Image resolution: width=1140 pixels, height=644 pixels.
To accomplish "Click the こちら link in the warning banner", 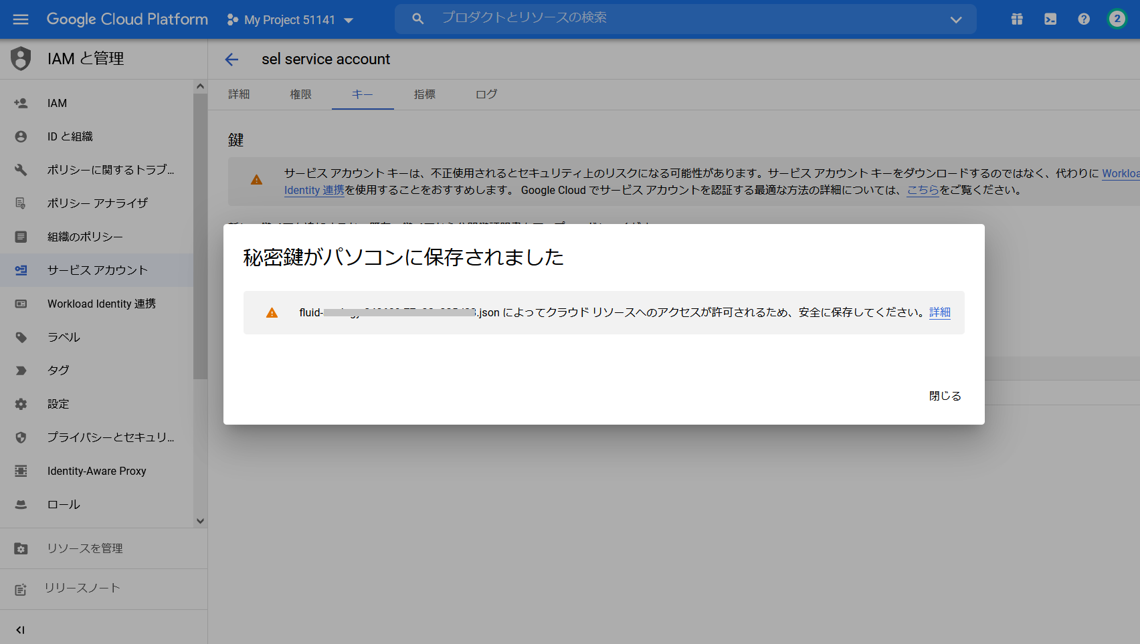I will (x=923, y=190).
